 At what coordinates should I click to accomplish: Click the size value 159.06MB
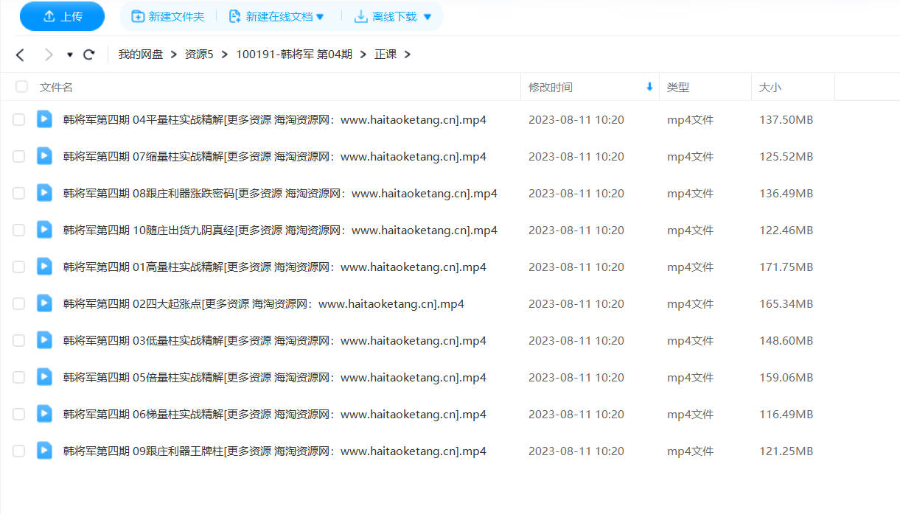coord(786,377)
